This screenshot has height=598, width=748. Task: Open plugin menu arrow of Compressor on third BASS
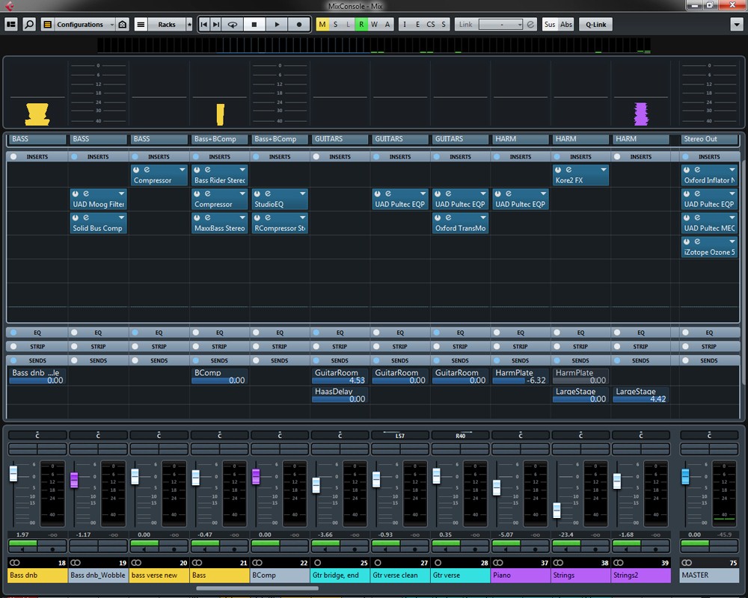[x=183, y=170]
